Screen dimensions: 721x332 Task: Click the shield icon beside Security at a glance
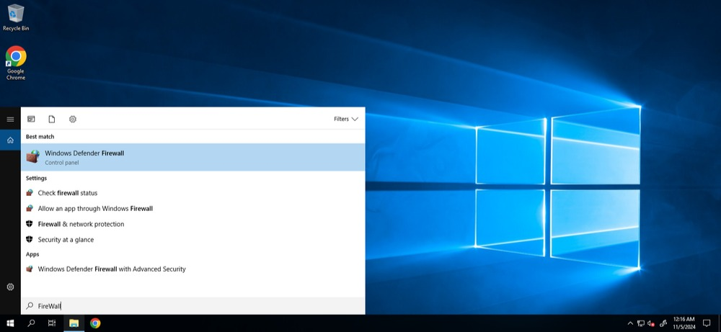click(x=30, y=240)
